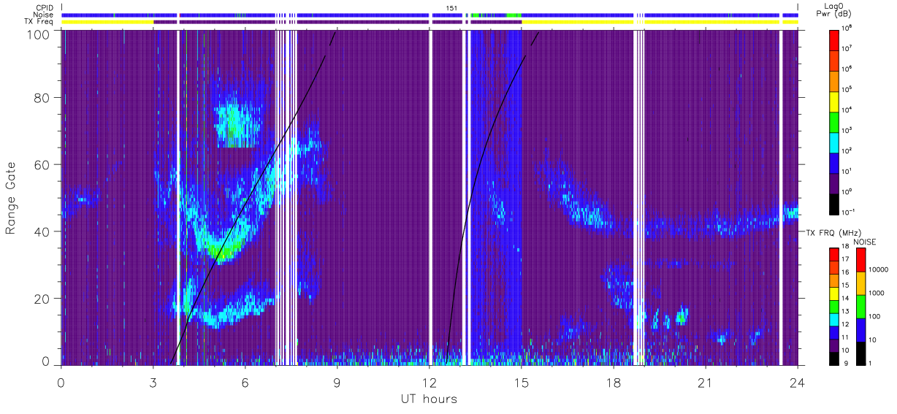Click the cyan segment of the TX FRQ colorbar
This screenshot has width=897, height=414.
(834, 318)
